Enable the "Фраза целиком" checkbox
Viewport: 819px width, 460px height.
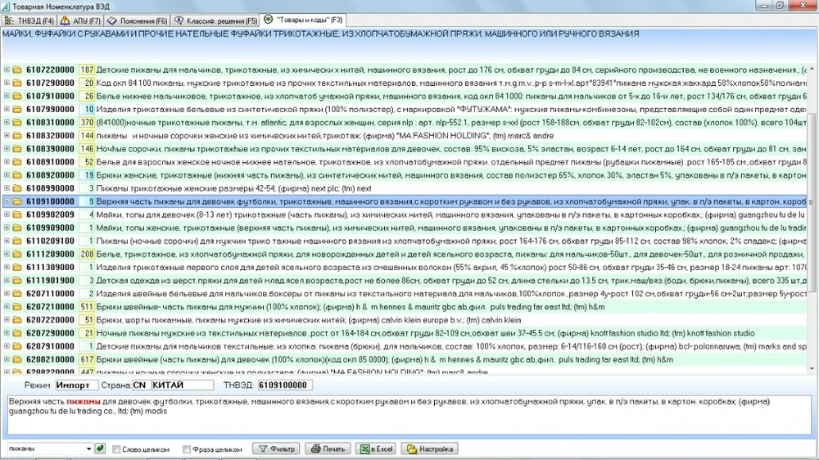click(187, 449)
